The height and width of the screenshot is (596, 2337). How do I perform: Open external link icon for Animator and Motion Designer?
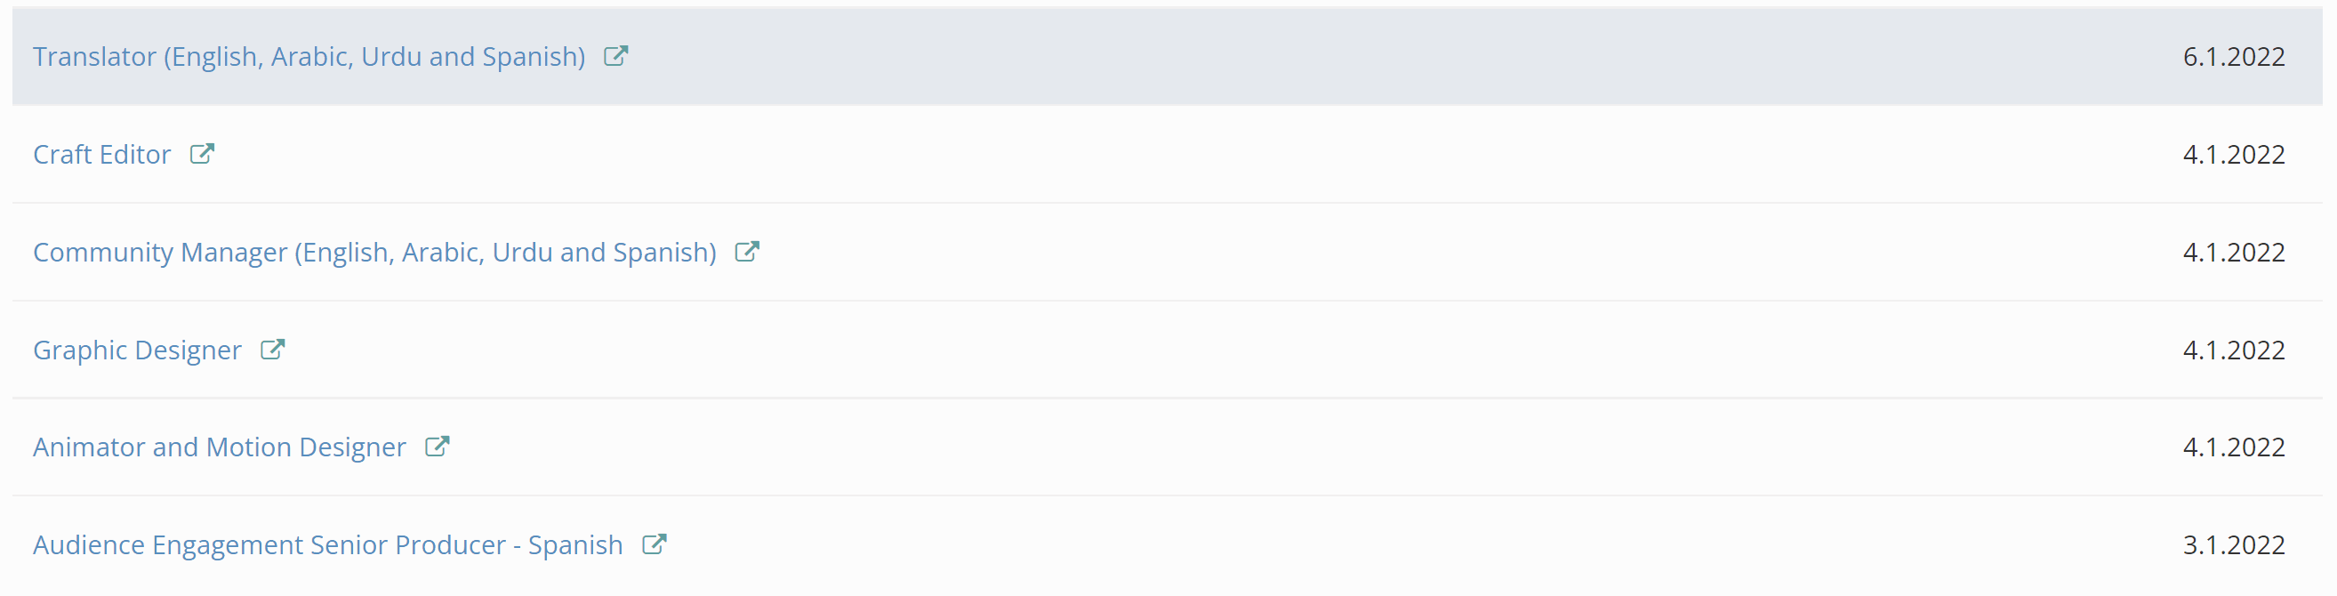point(438,447)
